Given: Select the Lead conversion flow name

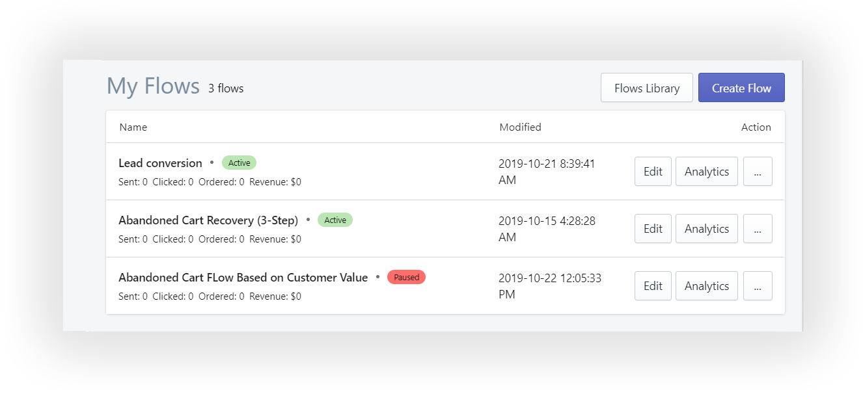Looking at the screenshot, I should click(x=160, y=163).
